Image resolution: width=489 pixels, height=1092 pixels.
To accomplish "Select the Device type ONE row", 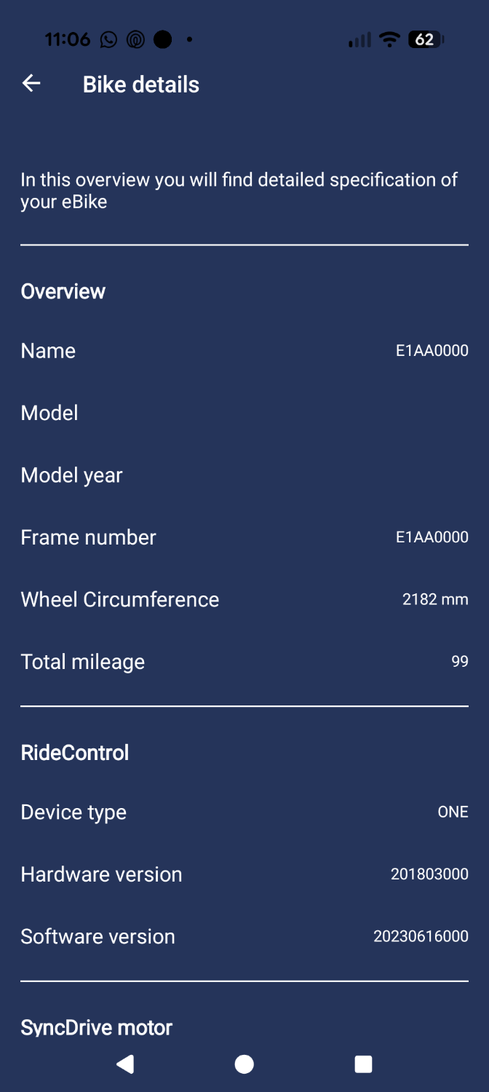I will pyautogui.click(x=244, y=812).
